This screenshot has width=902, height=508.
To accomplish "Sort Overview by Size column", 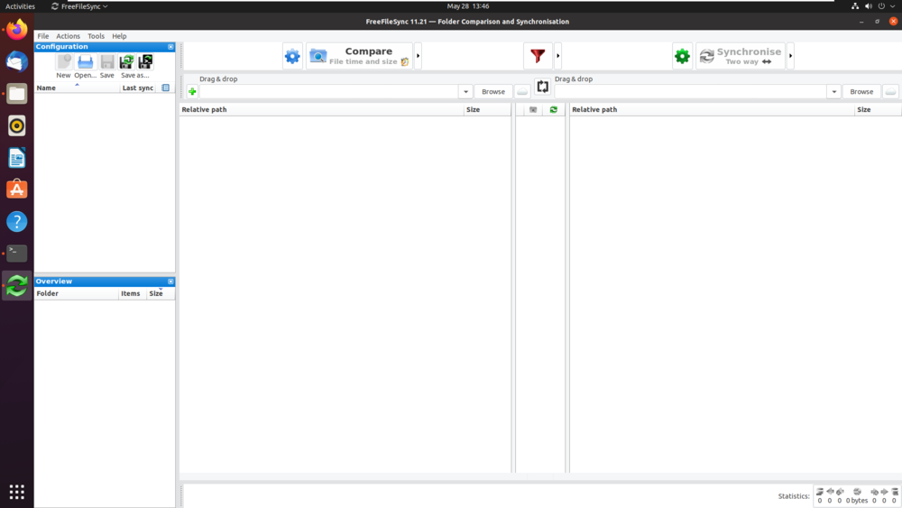I will [161, 293].
